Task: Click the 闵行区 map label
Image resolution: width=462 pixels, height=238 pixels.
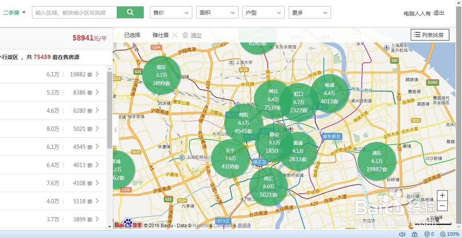Action: point(223,220)
